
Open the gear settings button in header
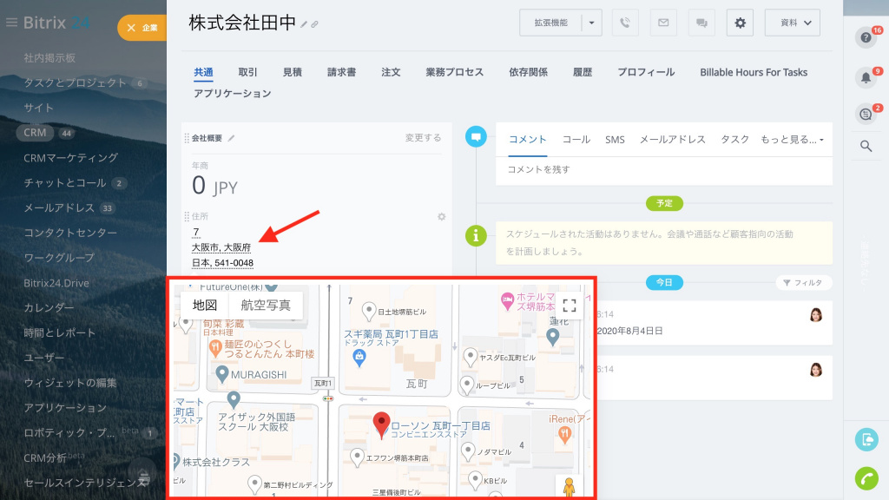click(740, 23)
